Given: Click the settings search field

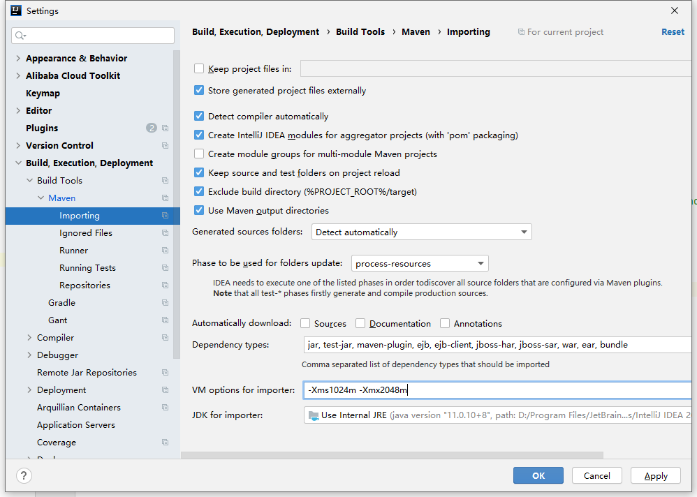Looking at the screenshot, I should 93,36.
